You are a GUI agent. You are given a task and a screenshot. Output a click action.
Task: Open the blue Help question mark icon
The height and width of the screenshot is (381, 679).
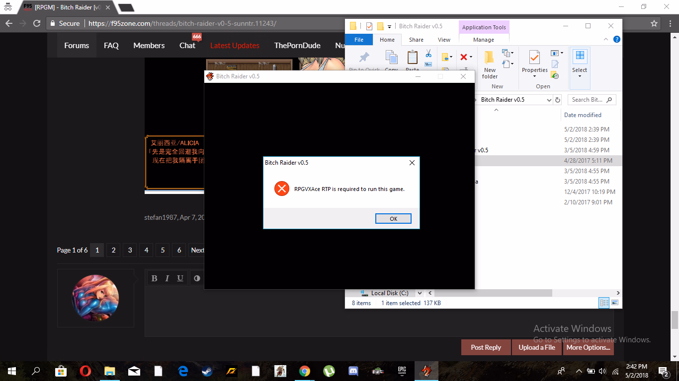(616, 40)
